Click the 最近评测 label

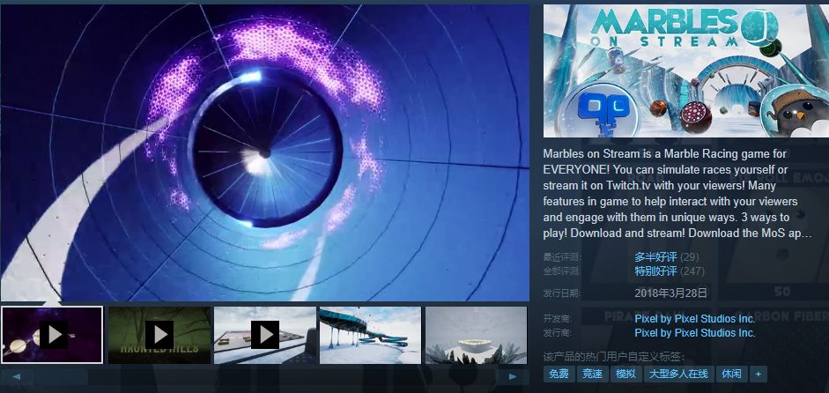(562, 257)
